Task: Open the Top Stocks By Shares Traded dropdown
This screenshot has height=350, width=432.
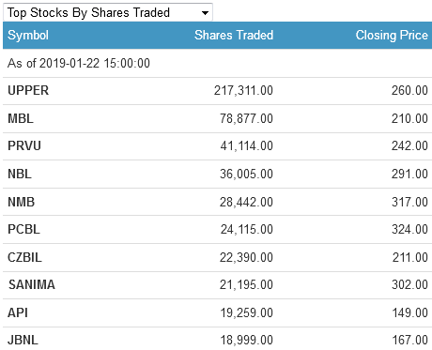Action: [108, 12]
